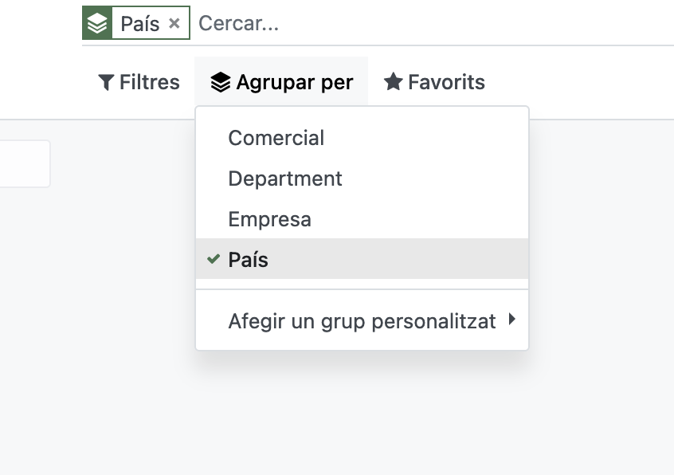Click the green checkmark next to País
The image size is (674, 475).
tap(214, 259)
